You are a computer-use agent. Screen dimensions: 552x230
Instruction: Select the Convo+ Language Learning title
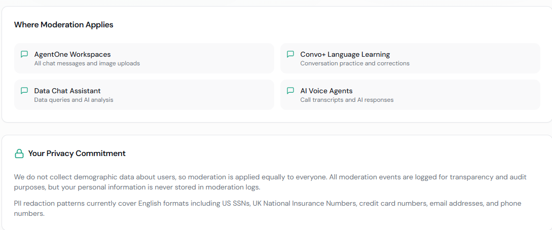(345, 54)
